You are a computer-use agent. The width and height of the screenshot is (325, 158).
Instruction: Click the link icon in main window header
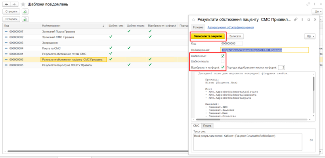pos(308,4)
